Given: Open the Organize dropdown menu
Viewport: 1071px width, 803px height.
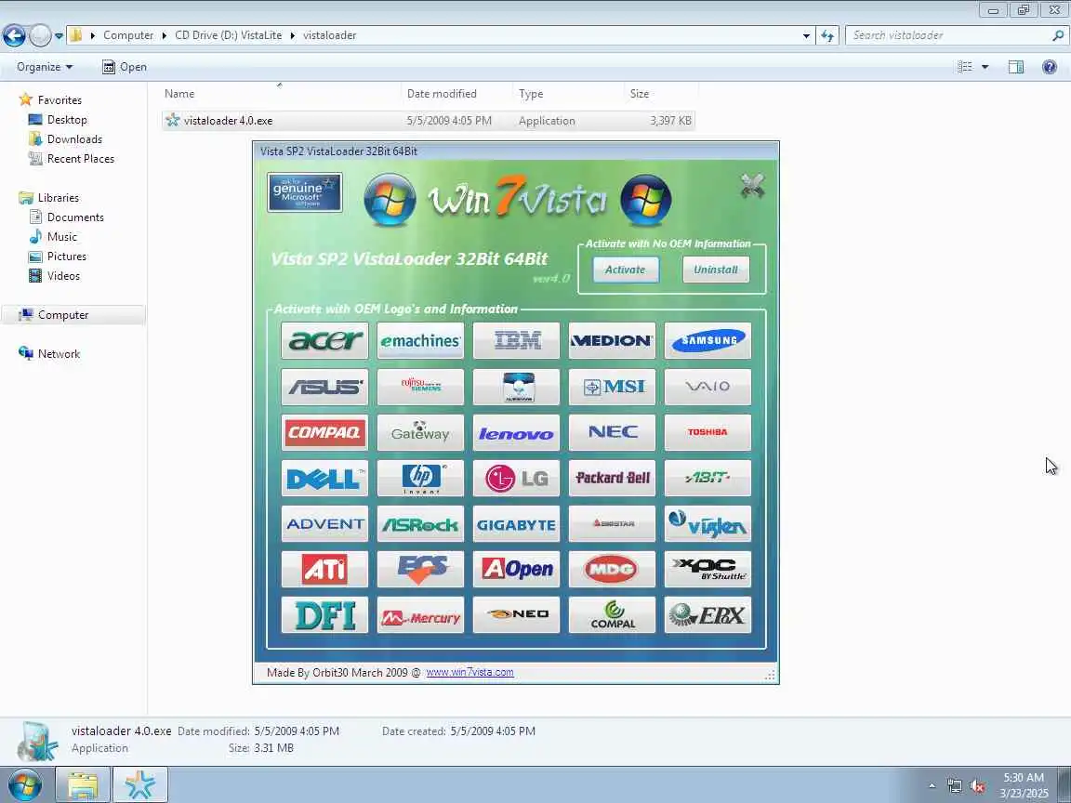Looking at the screenshot, I should pos(45,67).
